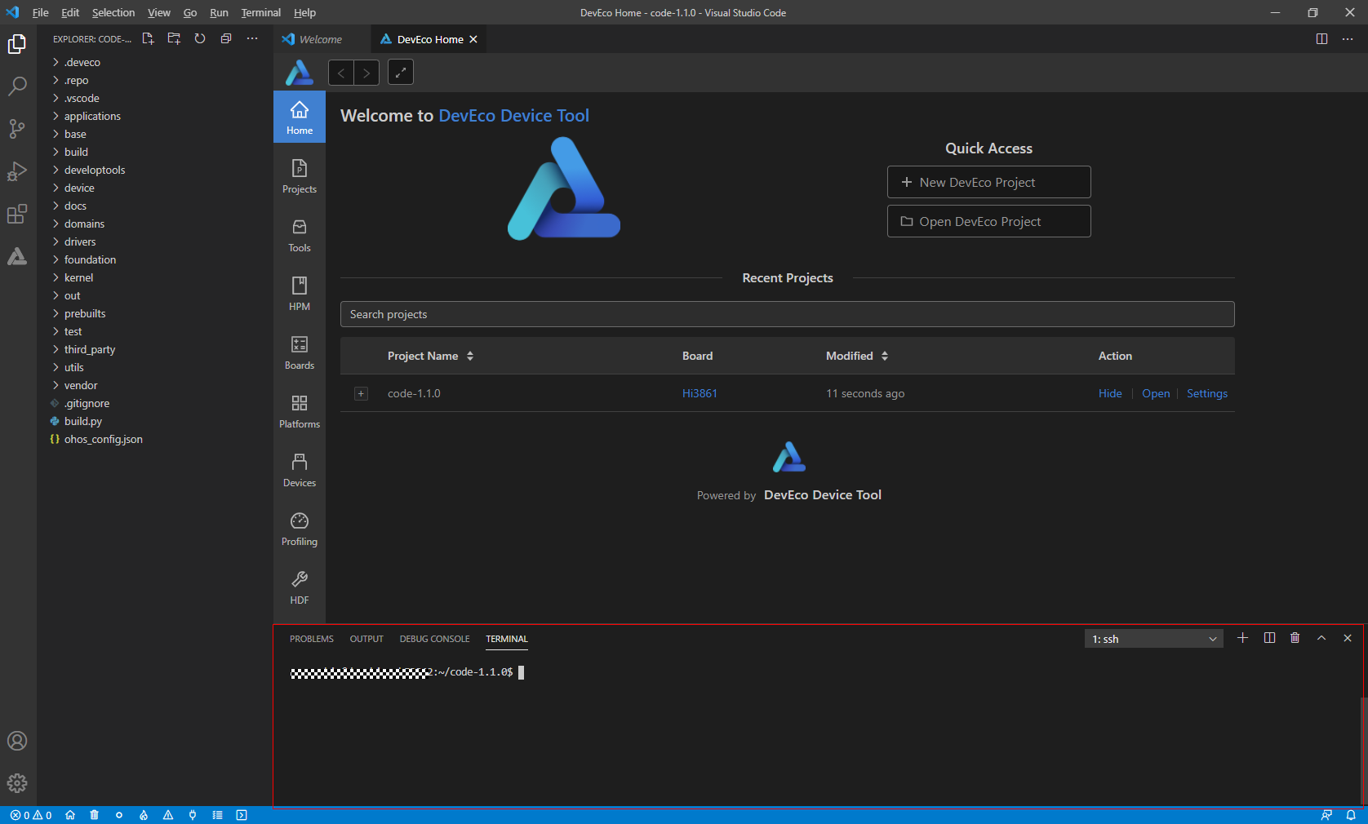The height and width of the screenshot is (824, 1368).
Task: Expand code-1.1.0 project row plus box
Action: [x=361, y=393]
